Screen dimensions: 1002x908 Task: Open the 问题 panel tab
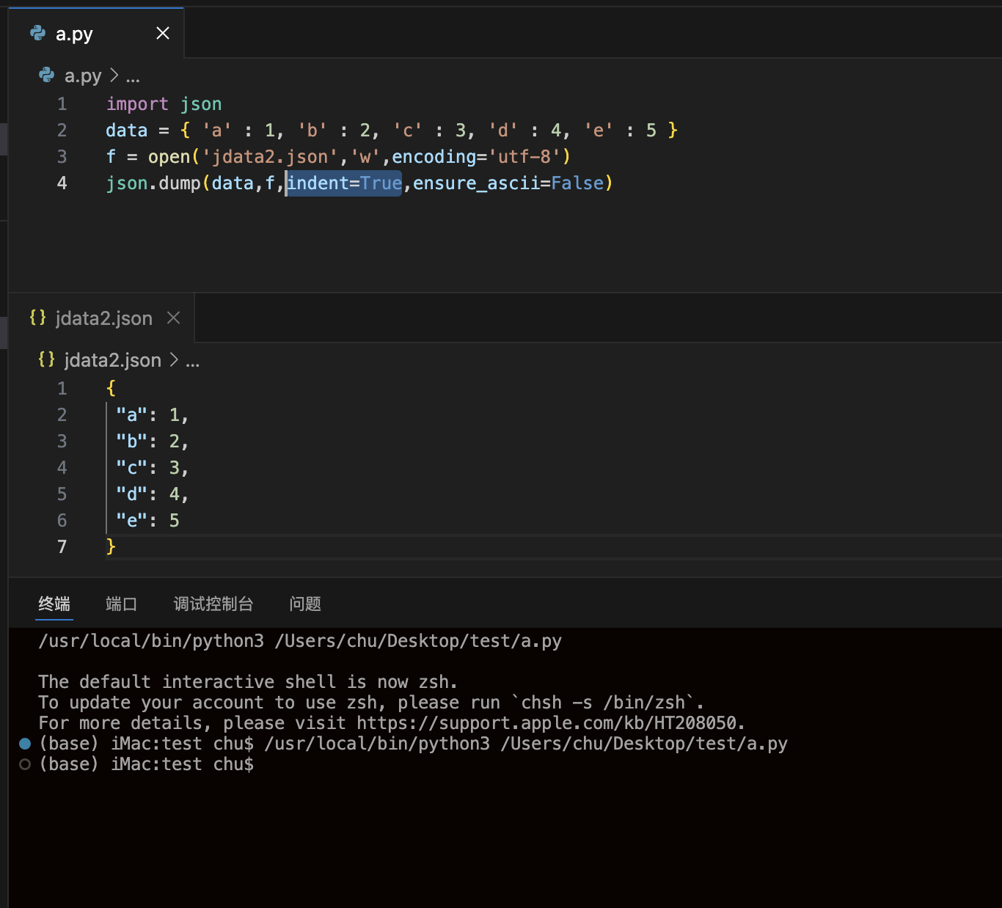(x=305, y=604)
